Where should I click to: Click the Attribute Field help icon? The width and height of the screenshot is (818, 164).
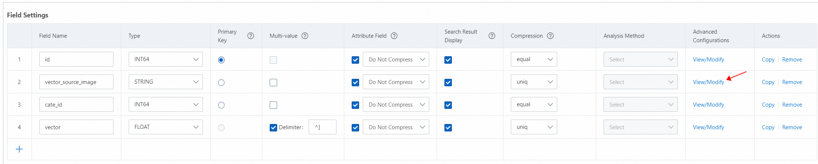[x=394, y=36]
